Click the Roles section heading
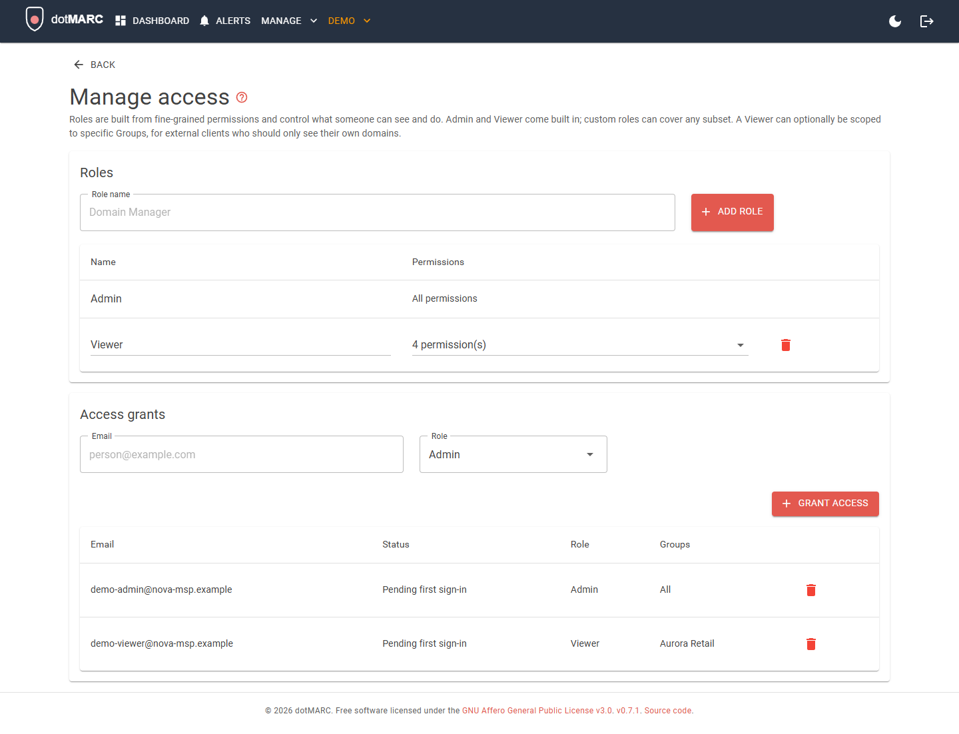959x734 pixels. pos(97,173)
